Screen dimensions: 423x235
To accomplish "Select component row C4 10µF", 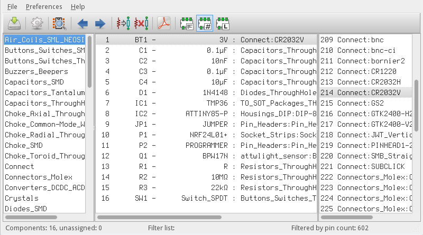I will coord(206,82).
